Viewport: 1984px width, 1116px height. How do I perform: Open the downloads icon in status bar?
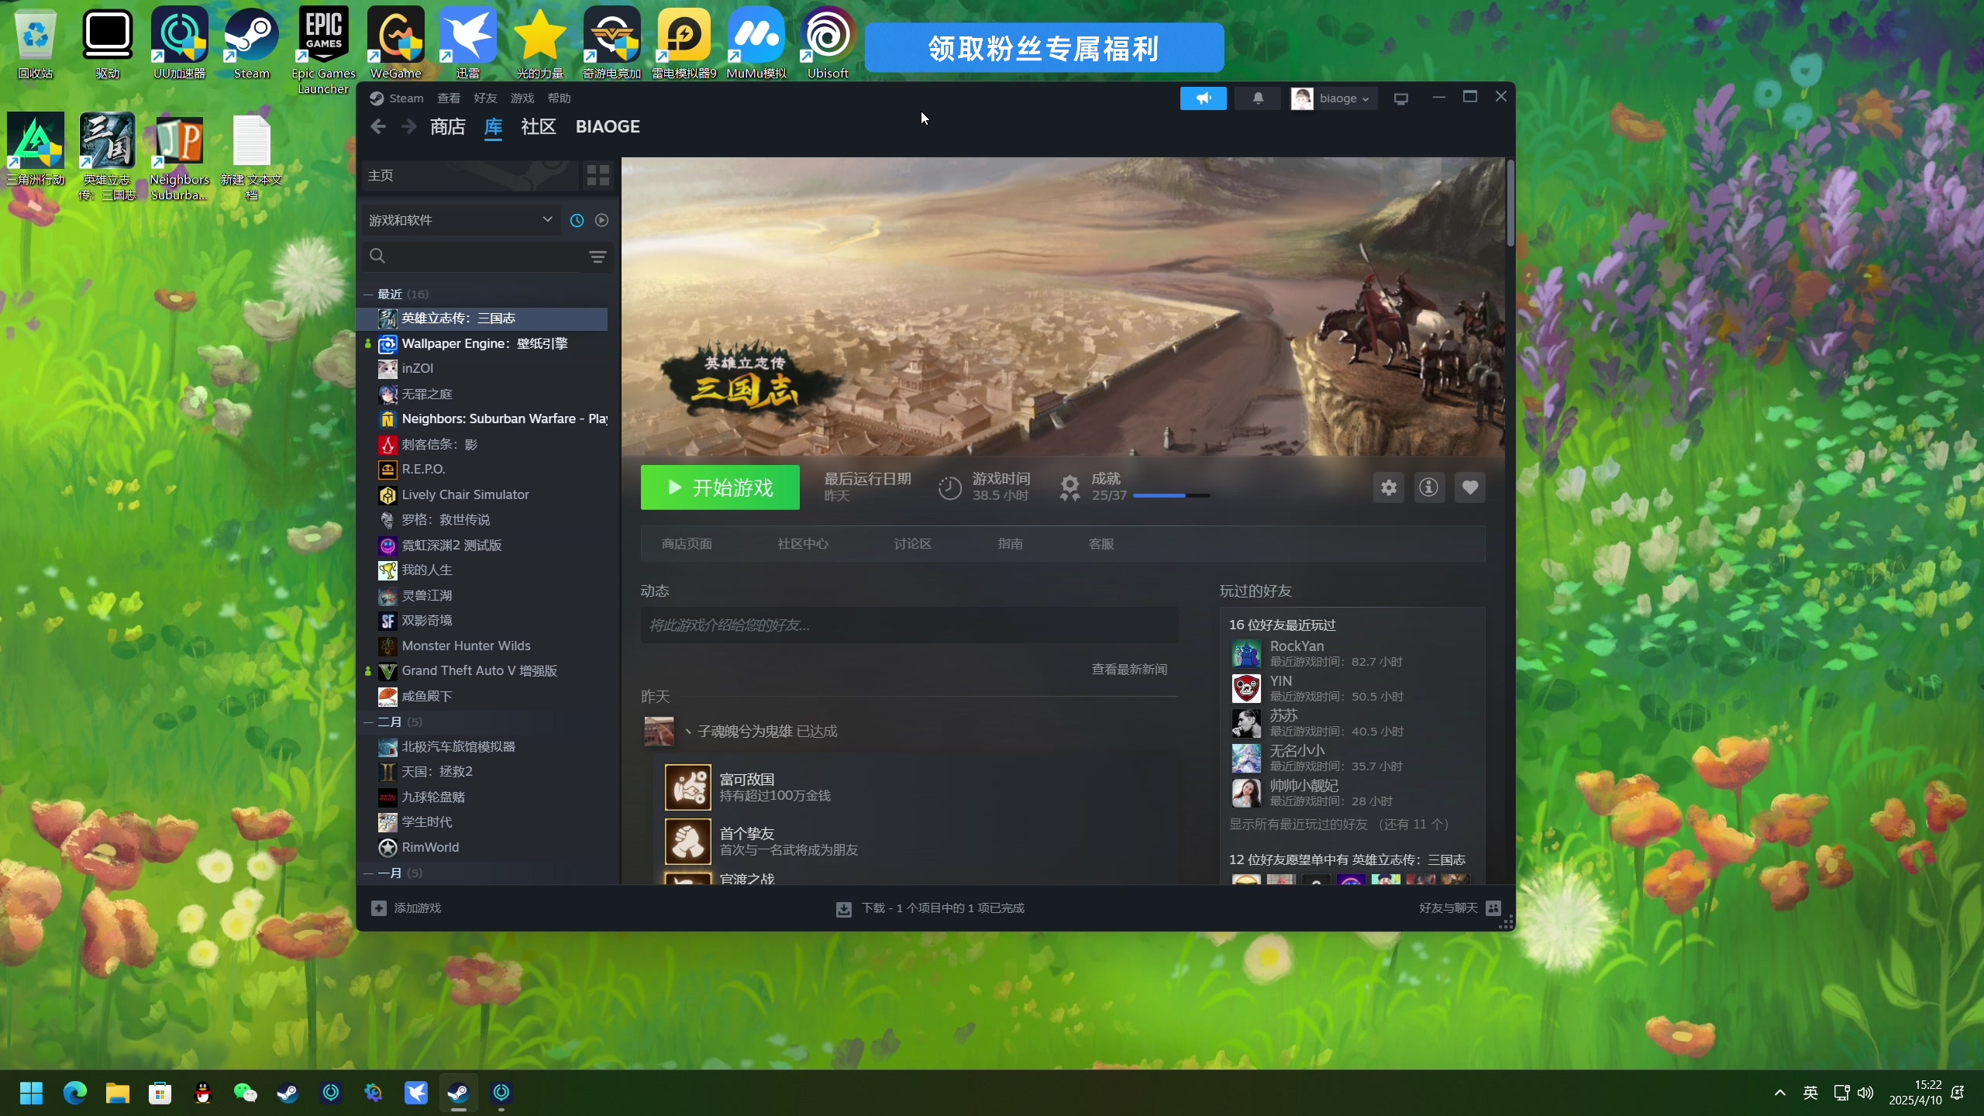coord(844,908)
